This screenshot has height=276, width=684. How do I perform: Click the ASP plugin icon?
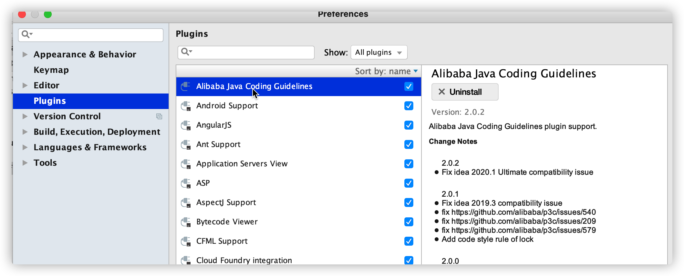click(186, 183)
